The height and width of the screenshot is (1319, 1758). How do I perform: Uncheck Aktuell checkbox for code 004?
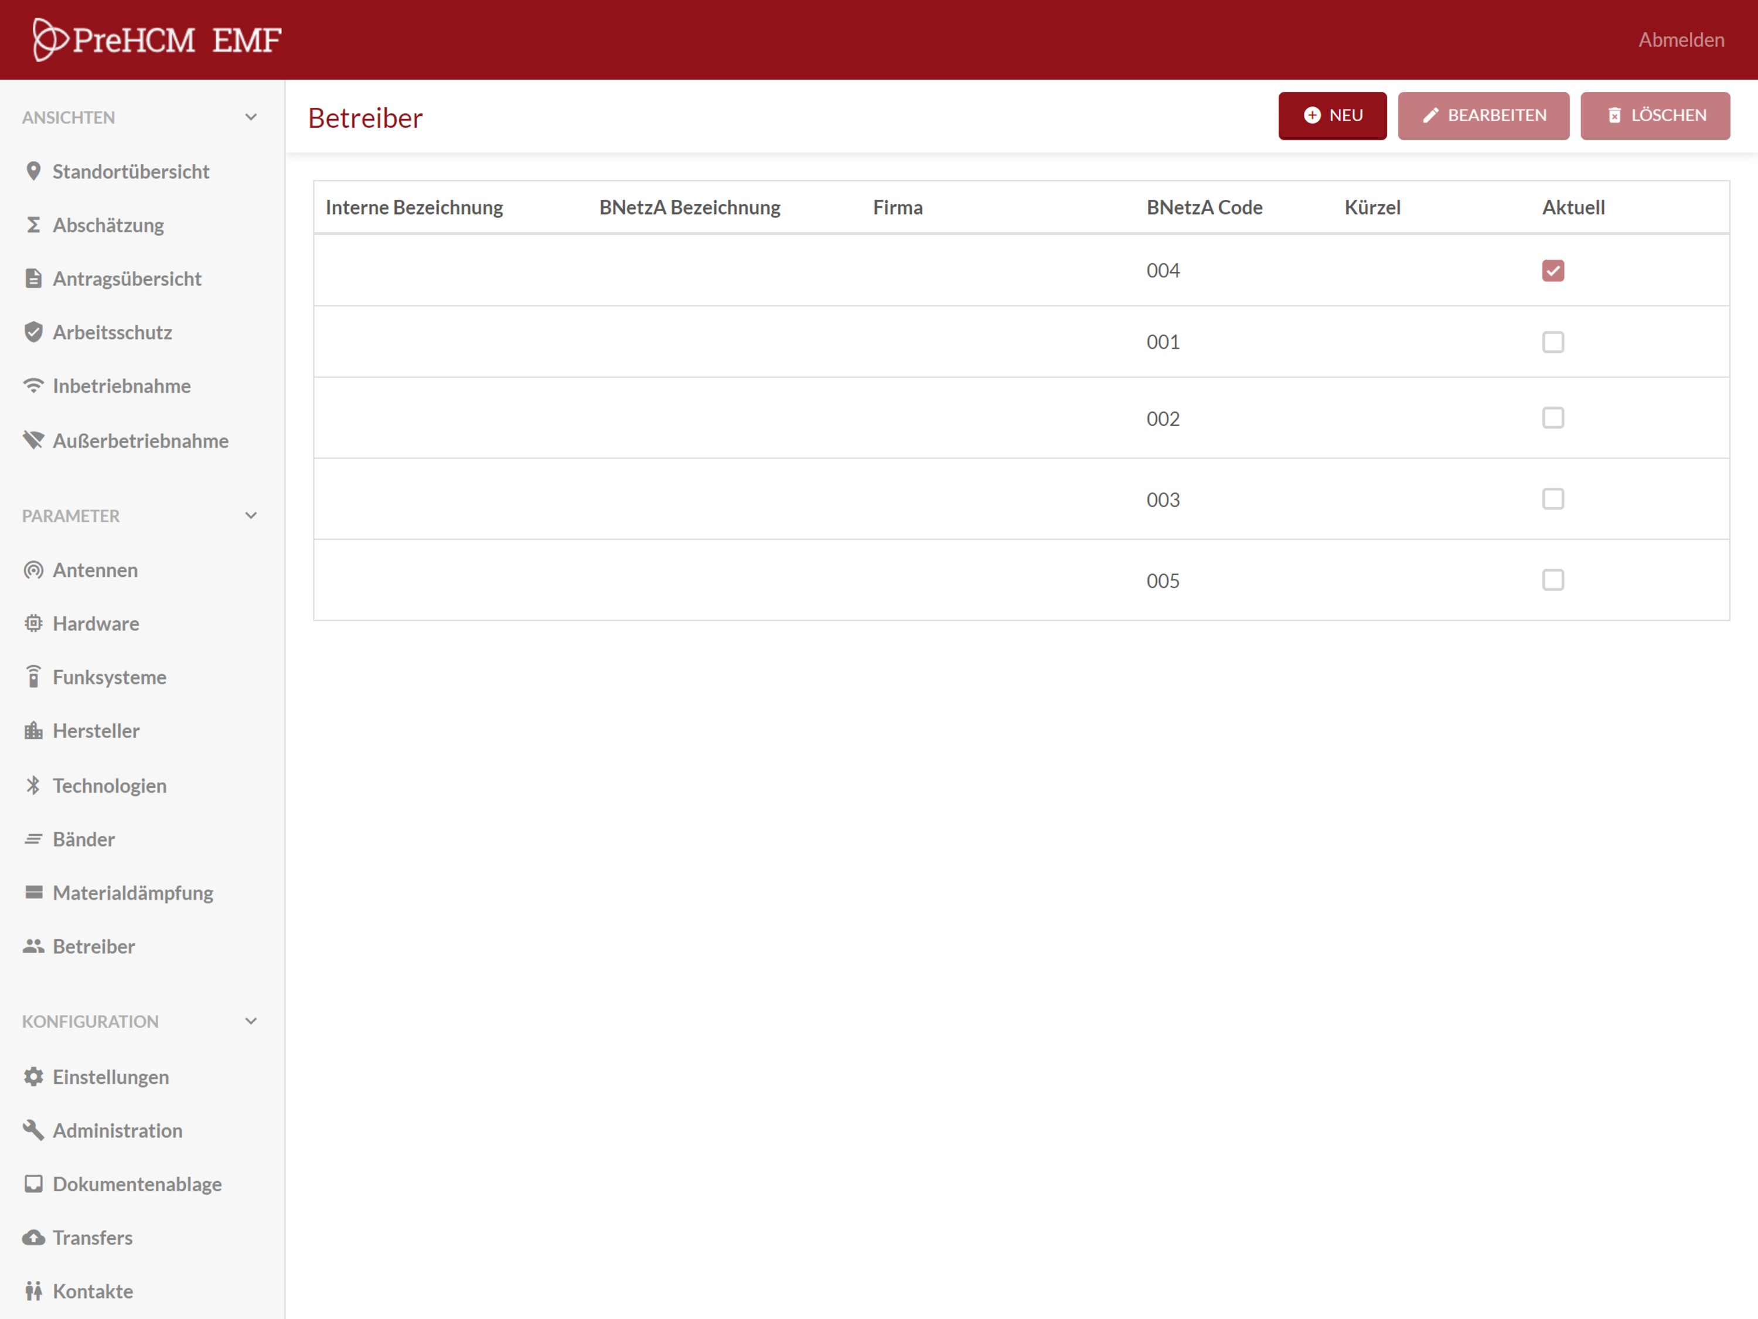1552,270
